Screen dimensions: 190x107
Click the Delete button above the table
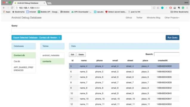[x=81, y=55]
